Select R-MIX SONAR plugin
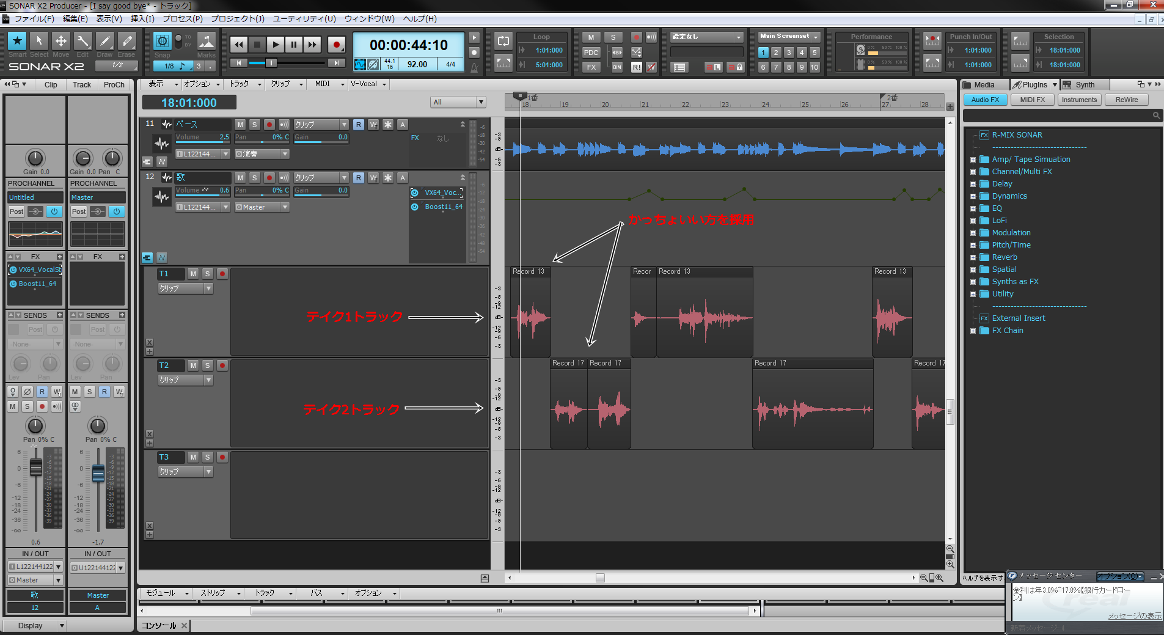 click(x=1017, y=135)
